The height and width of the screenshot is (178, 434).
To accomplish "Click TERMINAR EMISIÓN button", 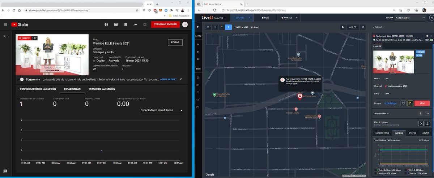I will point(165,25).
